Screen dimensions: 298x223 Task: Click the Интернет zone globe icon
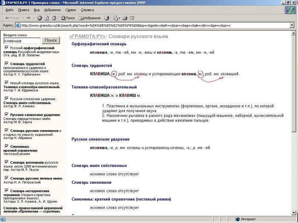point(237,219)
